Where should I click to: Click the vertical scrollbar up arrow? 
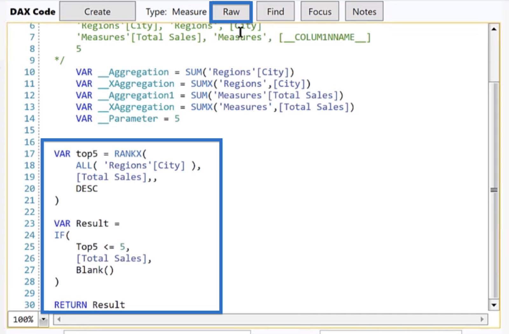[494, 29]
